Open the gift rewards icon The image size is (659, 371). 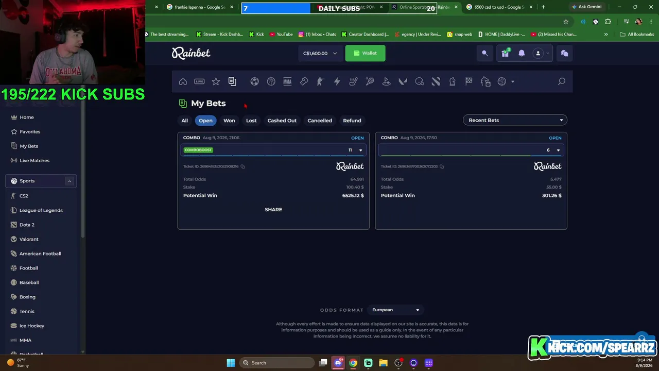tap(505, 53)
